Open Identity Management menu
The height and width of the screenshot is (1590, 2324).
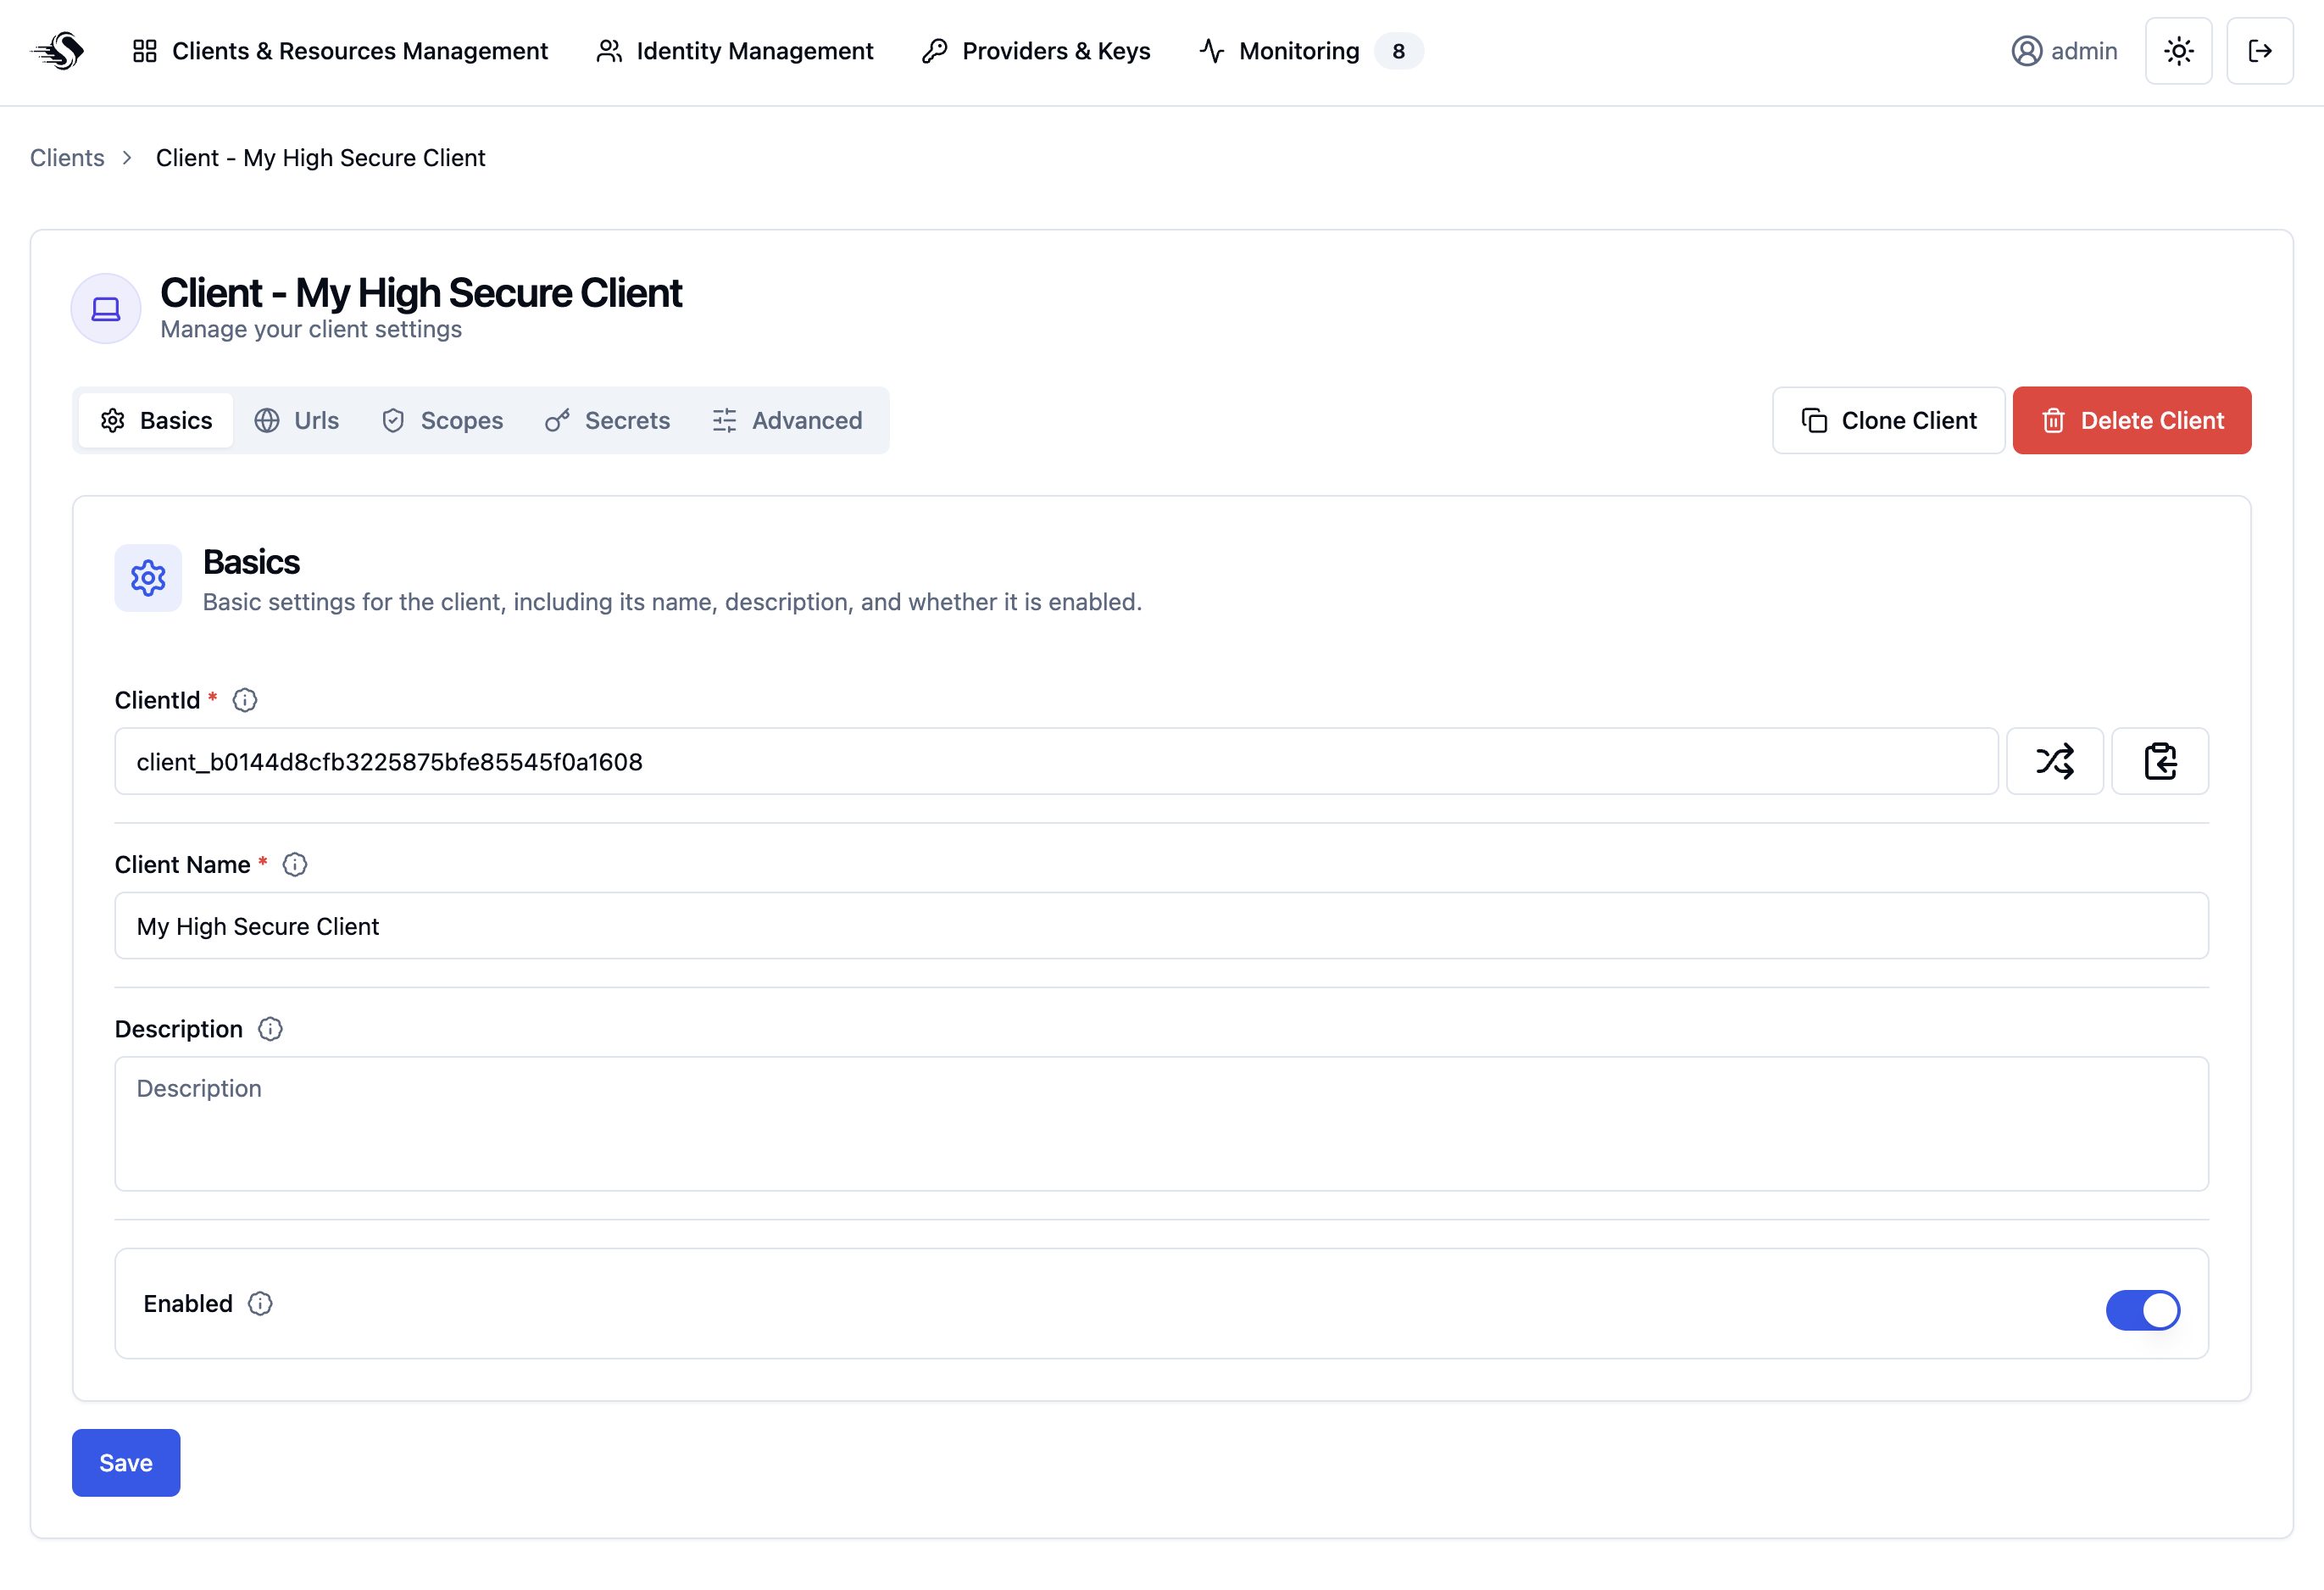pyautogui.click(x=735, y=51)
